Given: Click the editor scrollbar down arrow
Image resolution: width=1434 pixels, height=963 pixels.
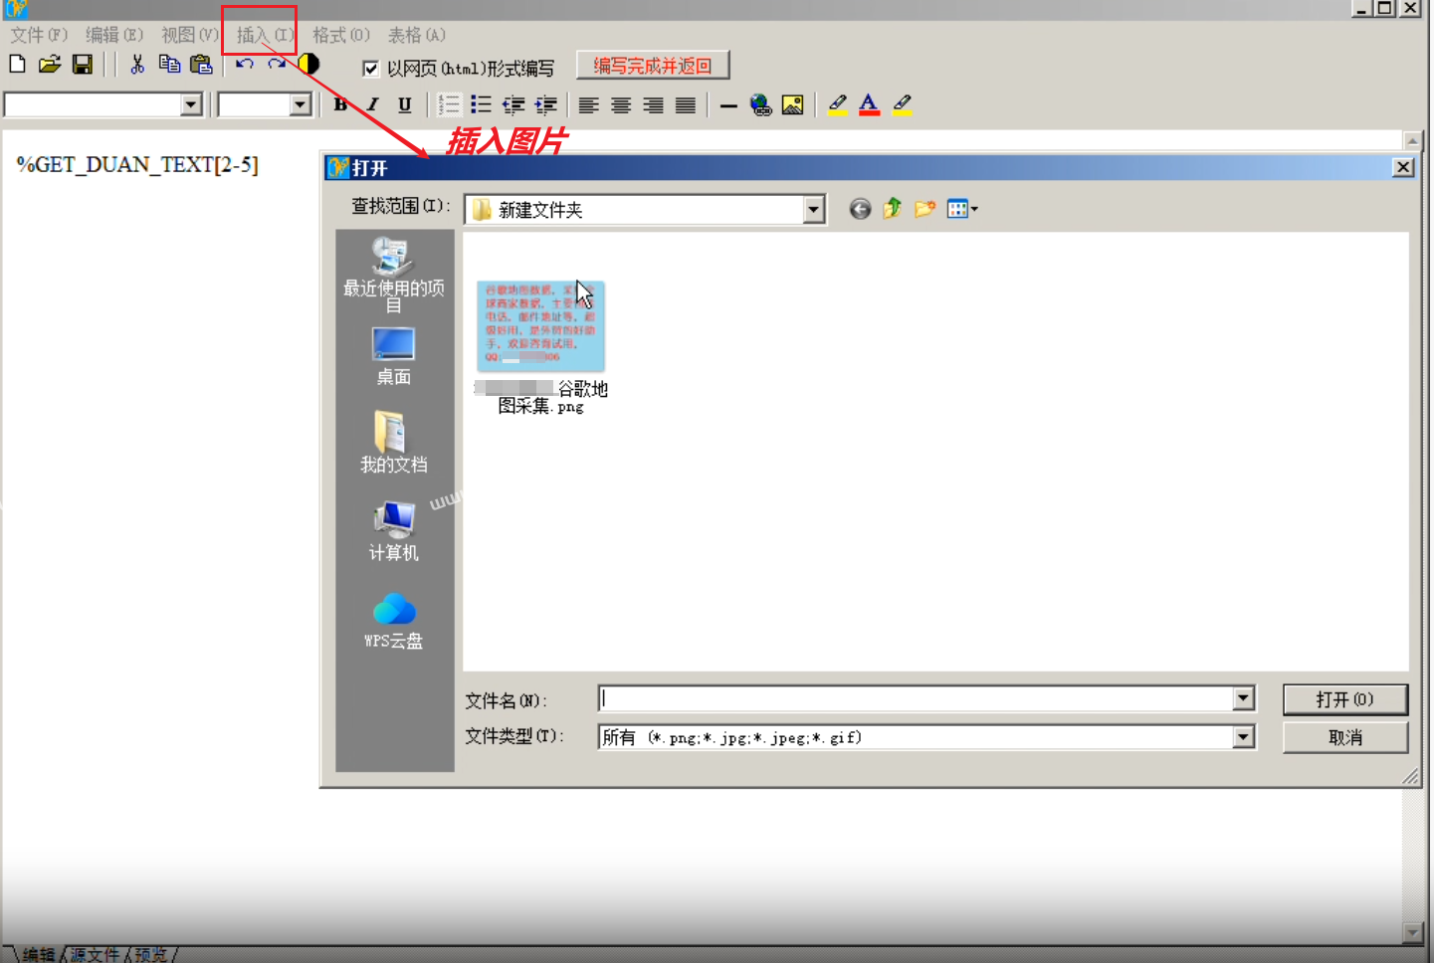Looking at the screenshot, I should coord(1413,932).
